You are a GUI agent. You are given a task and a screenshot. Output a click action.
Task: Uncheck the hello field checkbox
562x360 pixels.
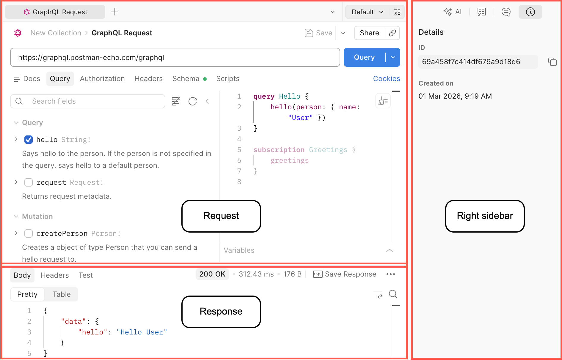pos(29,140)
